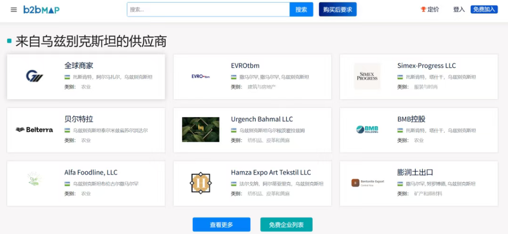Click flag icon in 贝尔特拉 card
508x234 pixels.
tap(67, 130)
